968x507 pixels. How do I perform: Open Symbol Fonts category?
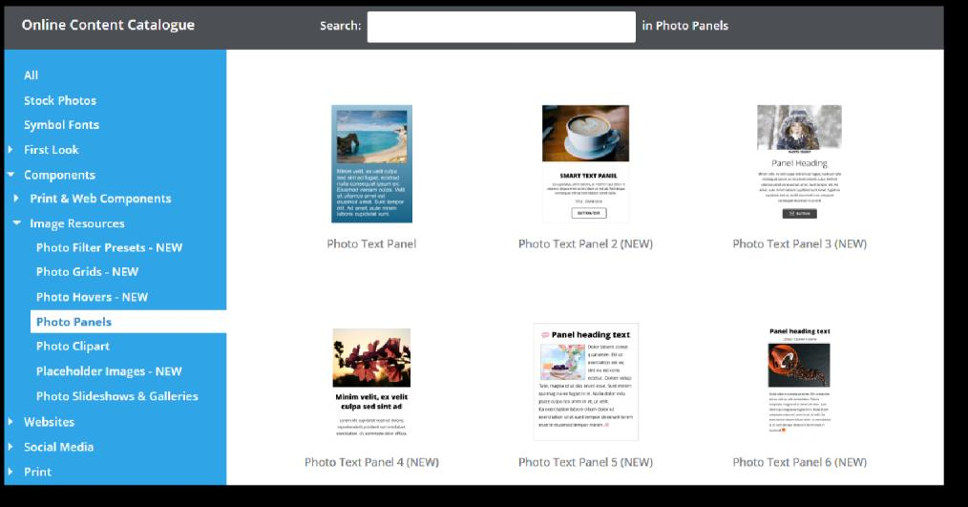pos(61,125)
